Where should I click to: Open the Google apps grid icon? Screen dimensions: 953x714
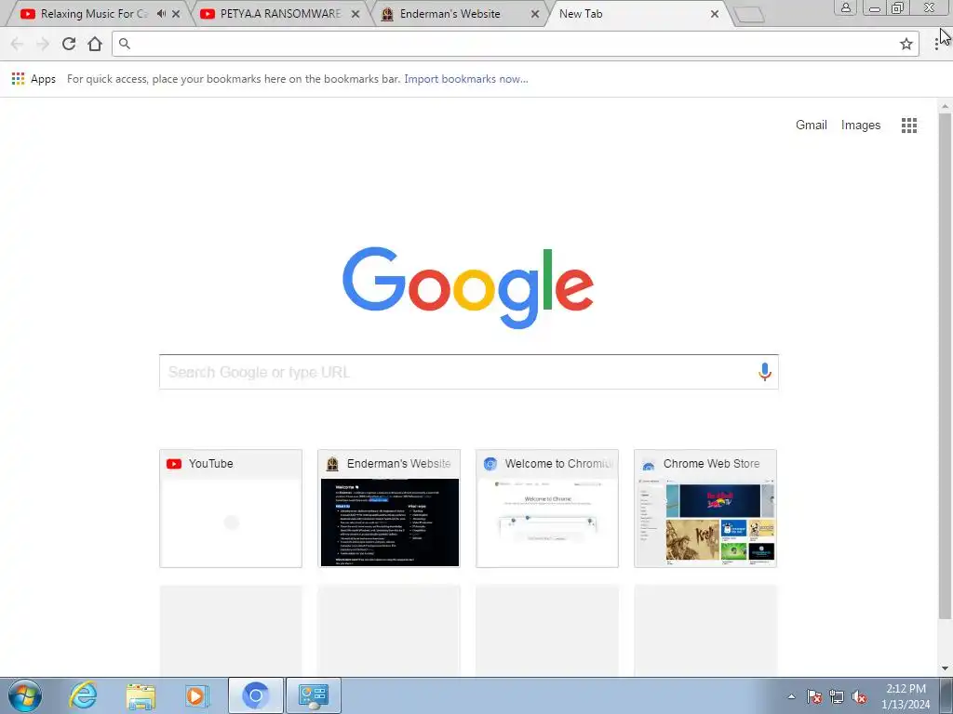909,126
